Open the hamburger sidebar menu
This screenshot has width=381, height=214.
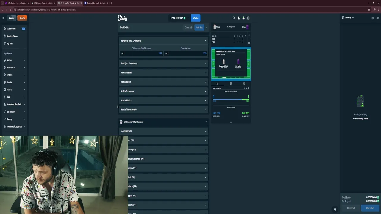[x=3, y=18]
